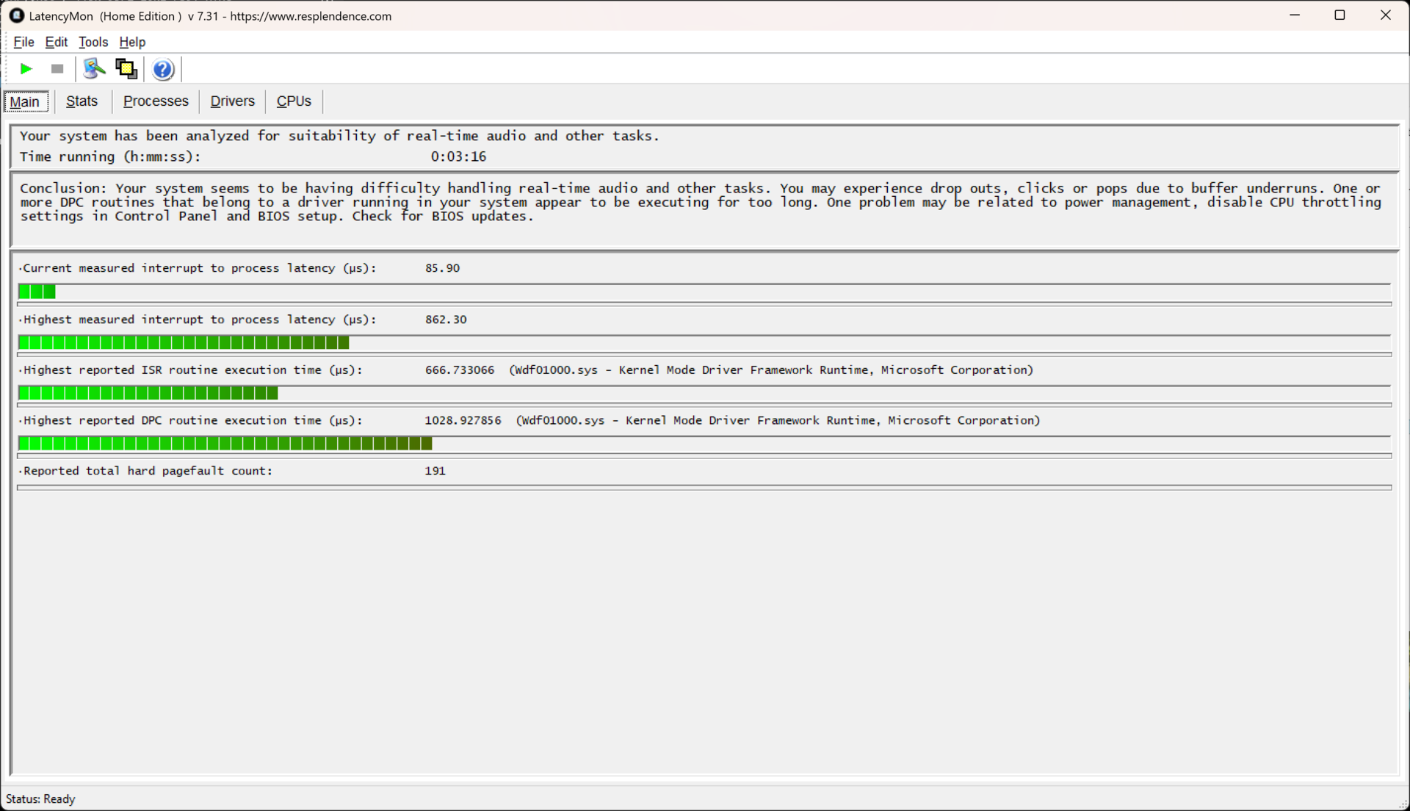Minimize the LatencyMon window
The image size is (1410, 811).
[x=1295, y=15]
